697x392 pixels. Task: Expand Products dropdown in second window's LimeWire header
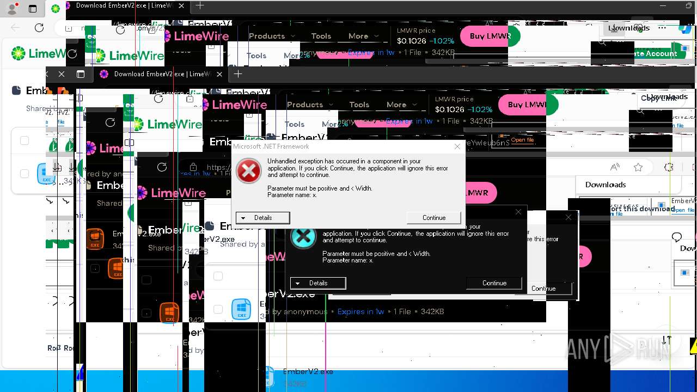tap(310, 105)
